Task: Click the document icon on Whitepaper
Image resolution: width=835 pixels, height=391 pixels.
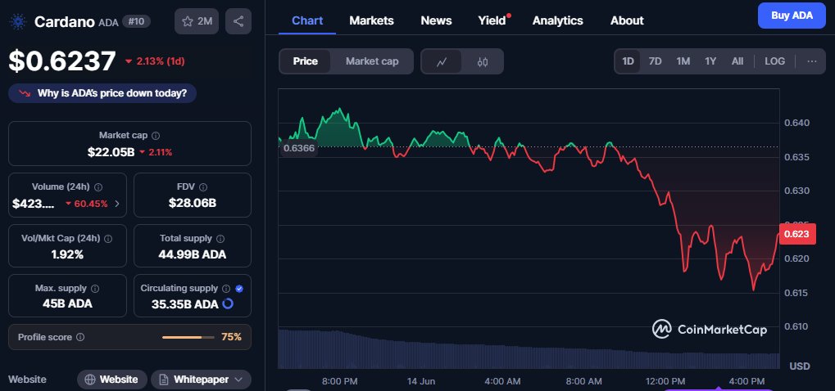Action: tap(164, 380)
